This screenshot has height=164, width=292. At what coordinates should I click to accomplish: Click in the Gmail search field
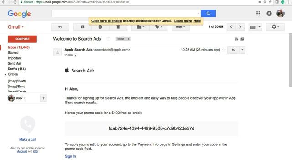pos(124,13)
